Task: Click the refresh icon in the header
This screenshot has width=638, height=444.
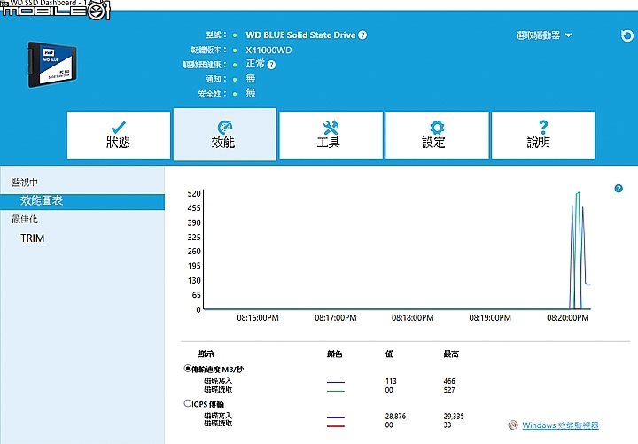Action: 626,35
